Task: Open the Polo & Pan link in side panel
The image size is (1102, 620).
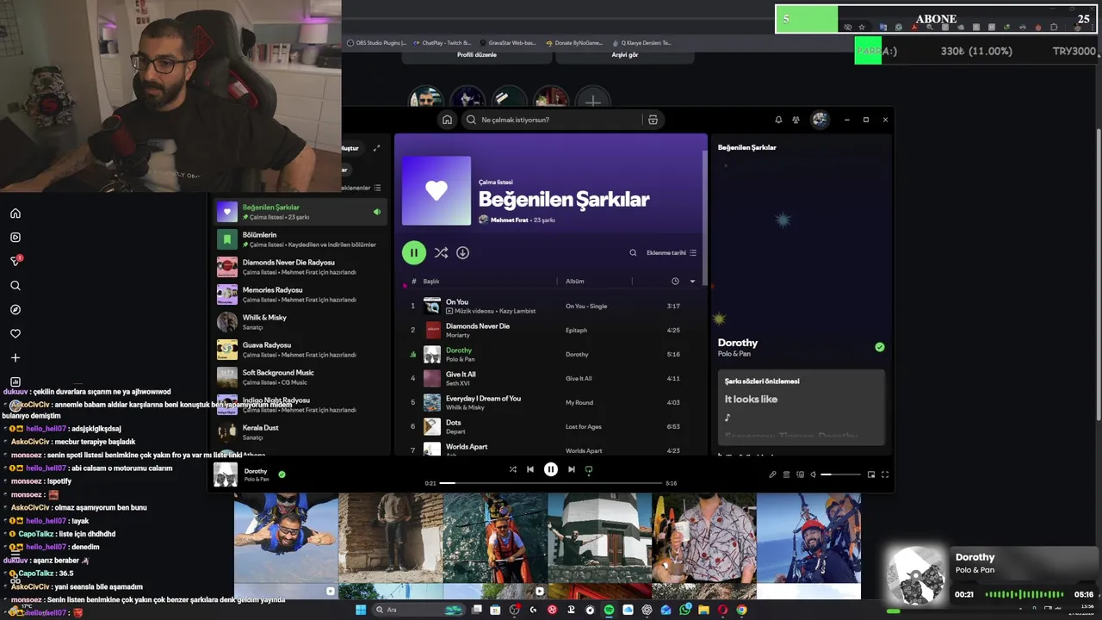Action: coord(735,354)
